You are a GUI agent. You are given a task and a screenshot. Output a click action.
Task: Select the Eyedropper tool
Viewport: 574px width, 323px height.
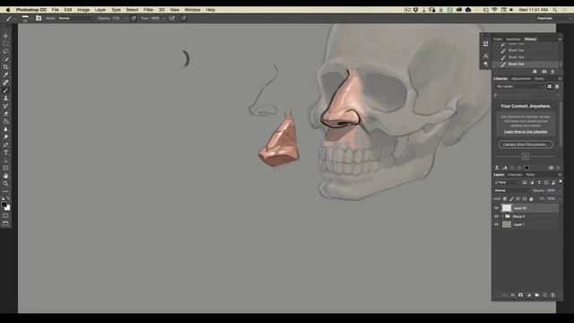pos(5,74)
